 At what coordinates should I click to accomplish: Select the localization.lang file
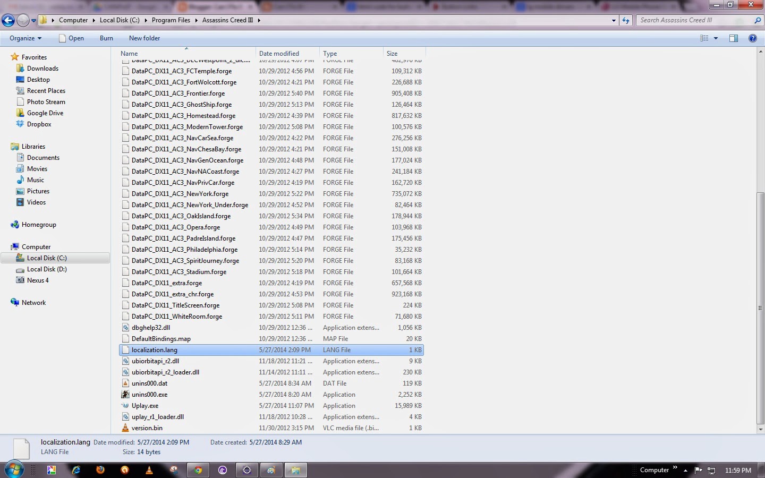coord(271,350)
